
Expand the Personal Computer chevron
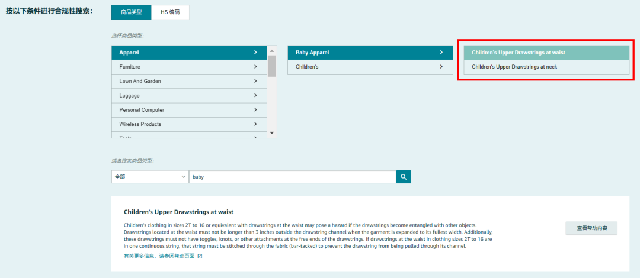pos(255,110)
